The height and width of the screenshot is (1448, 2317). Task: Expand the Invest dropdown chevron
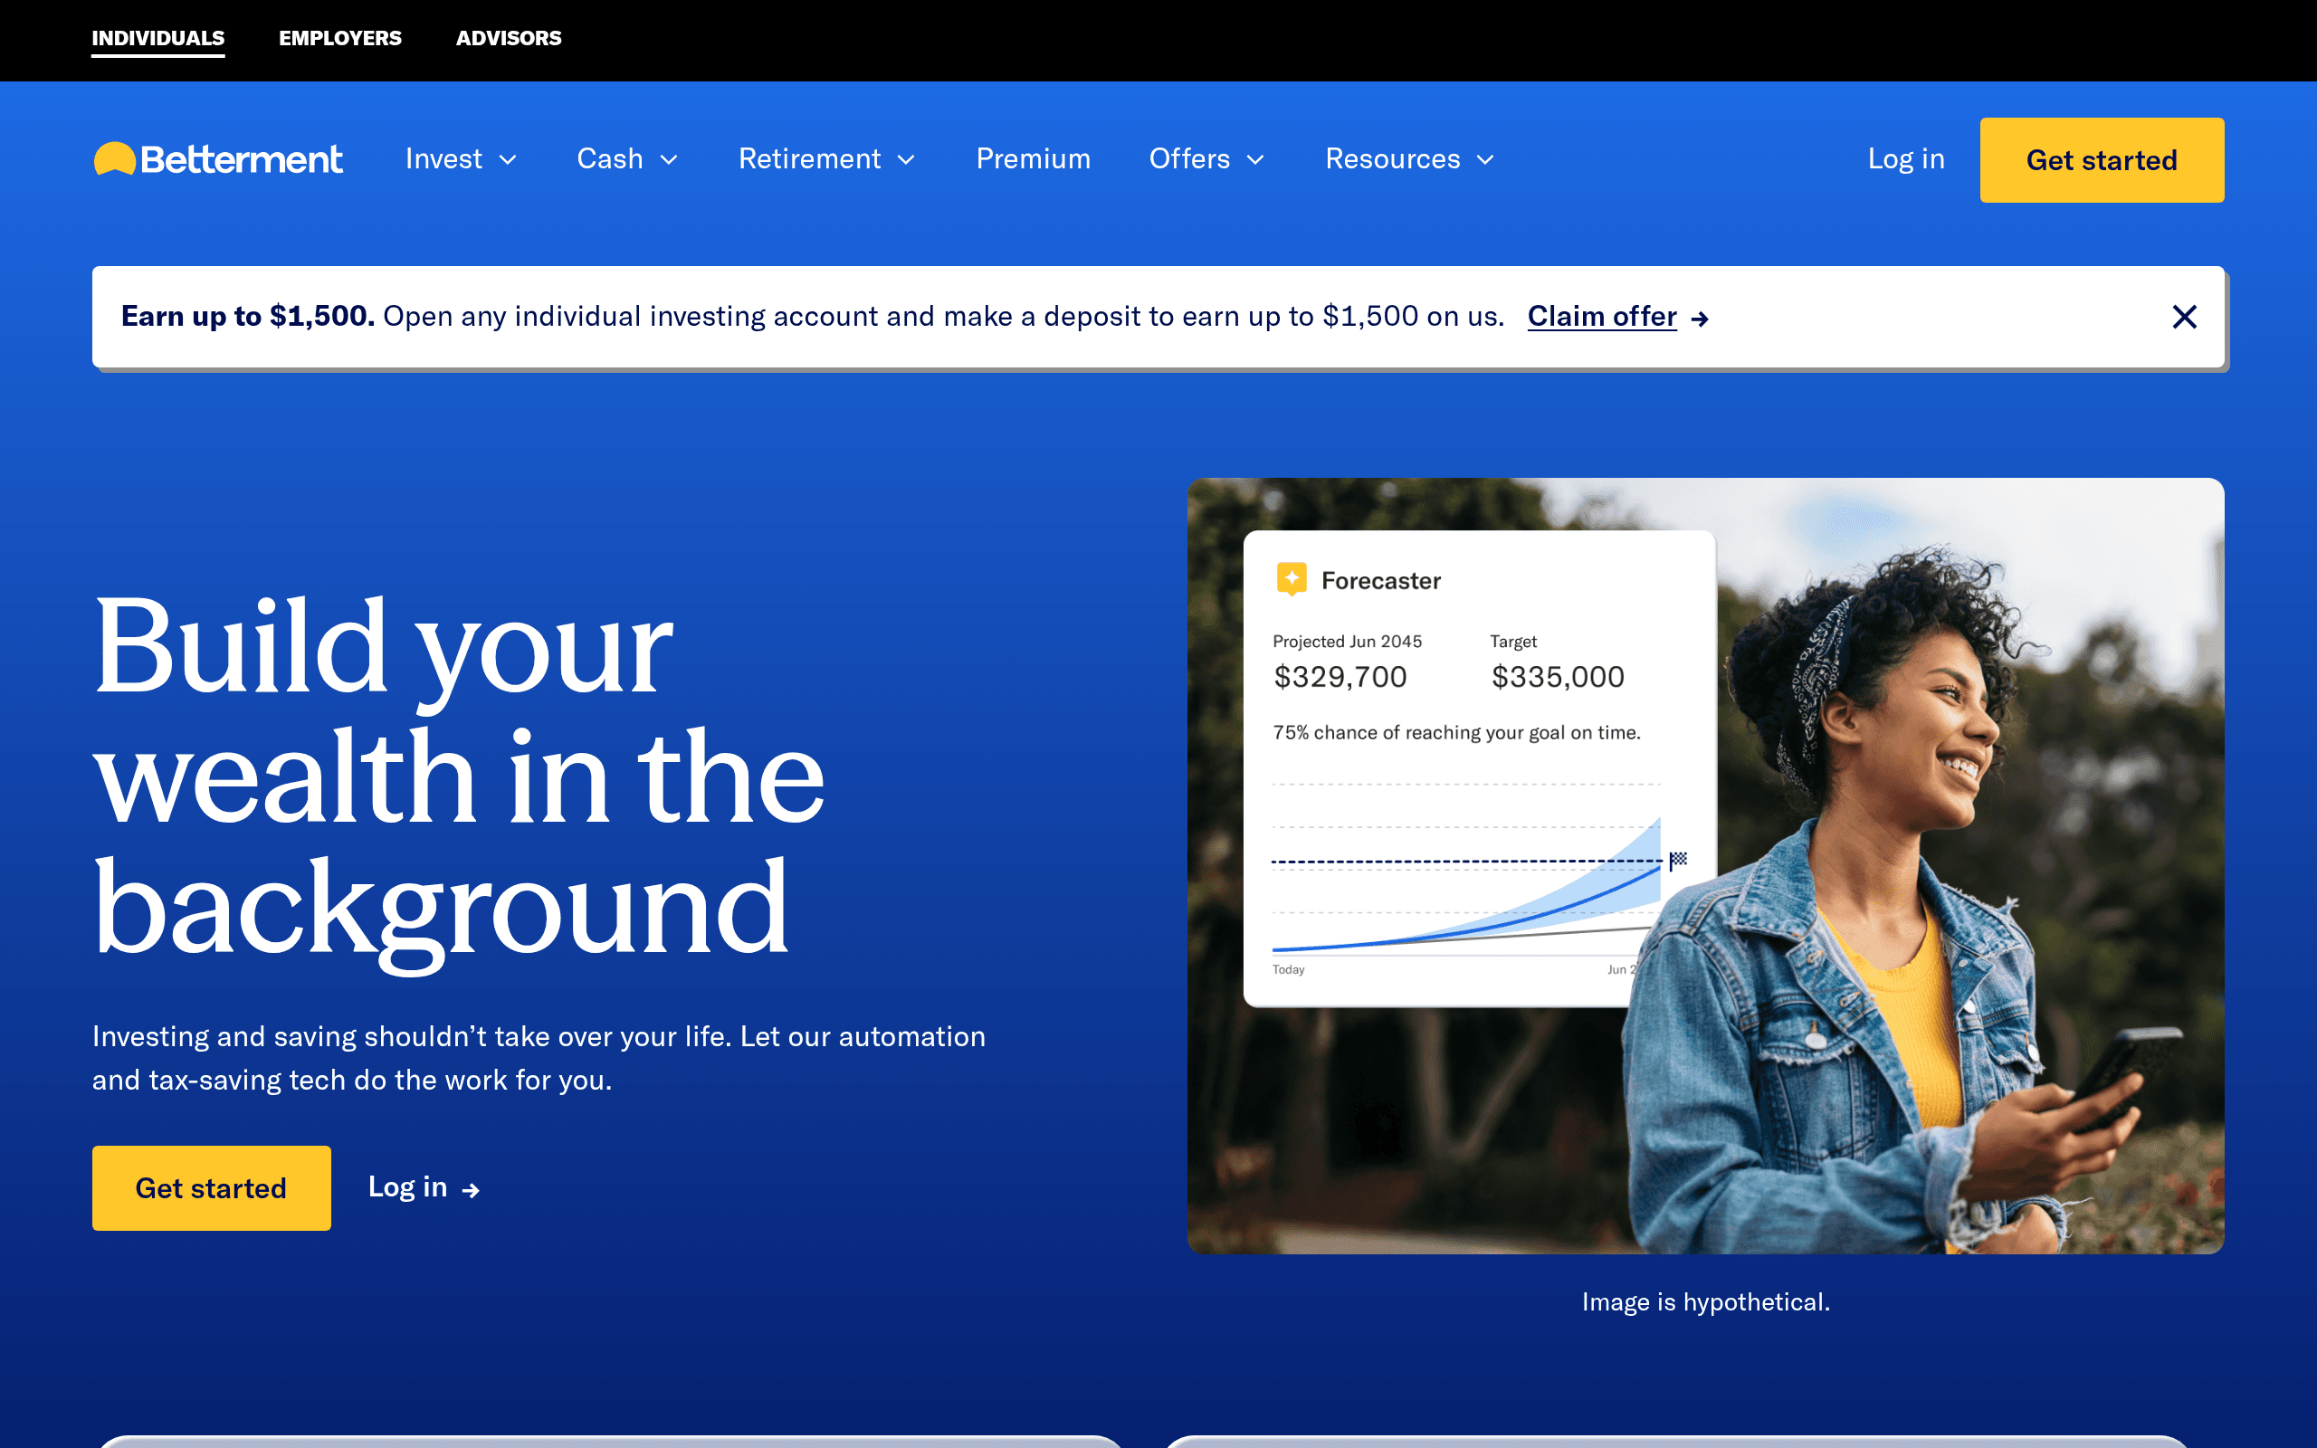tap(509, 160)
